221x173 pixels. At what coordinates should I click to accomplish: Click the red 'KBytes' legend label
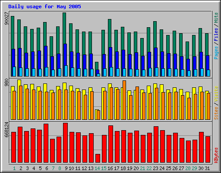pos(216,155)
